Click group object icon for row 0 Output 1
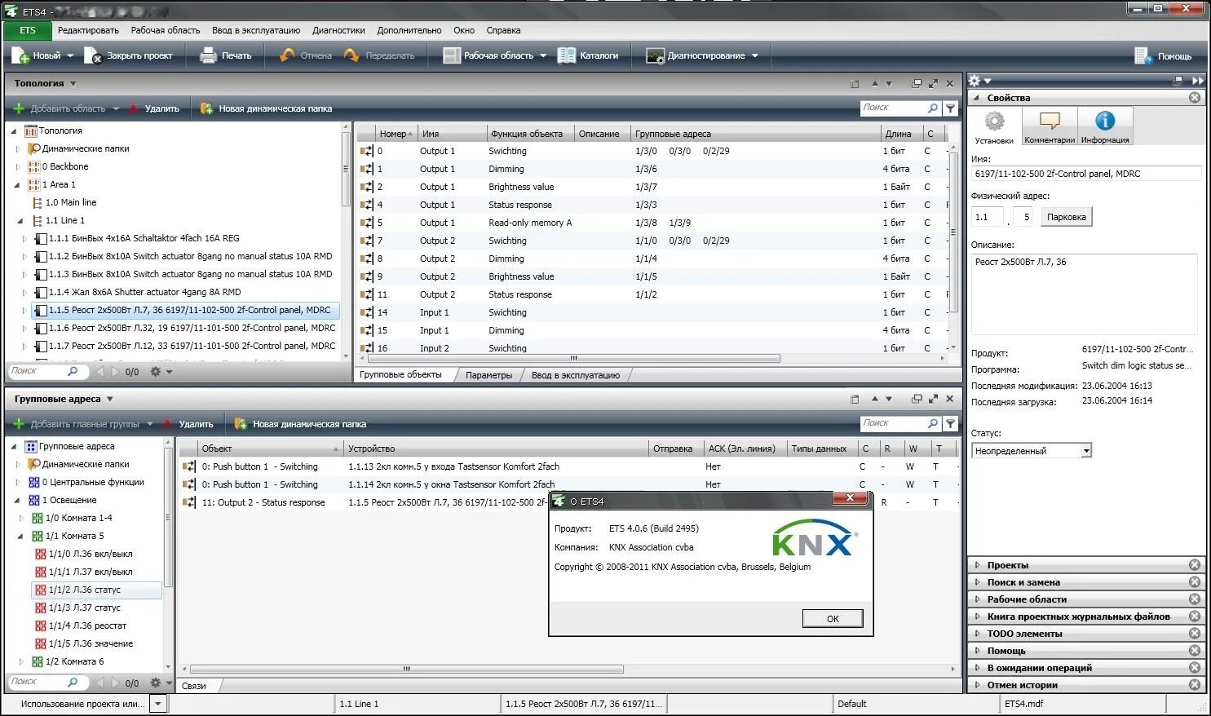This screenshot has height=716, width=1211. [367, 151]
